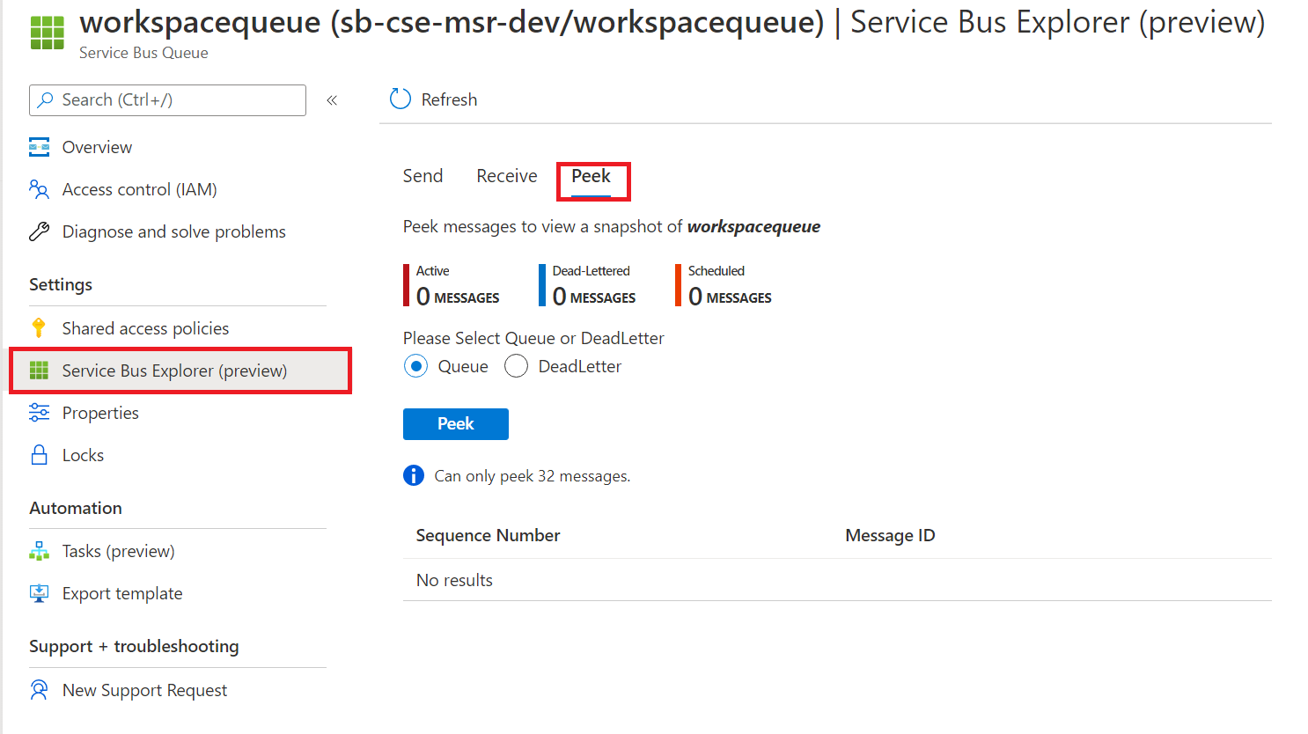Click the Export template download icon
This screenshot has height=734, width=1308.
(x=39, y=592)
